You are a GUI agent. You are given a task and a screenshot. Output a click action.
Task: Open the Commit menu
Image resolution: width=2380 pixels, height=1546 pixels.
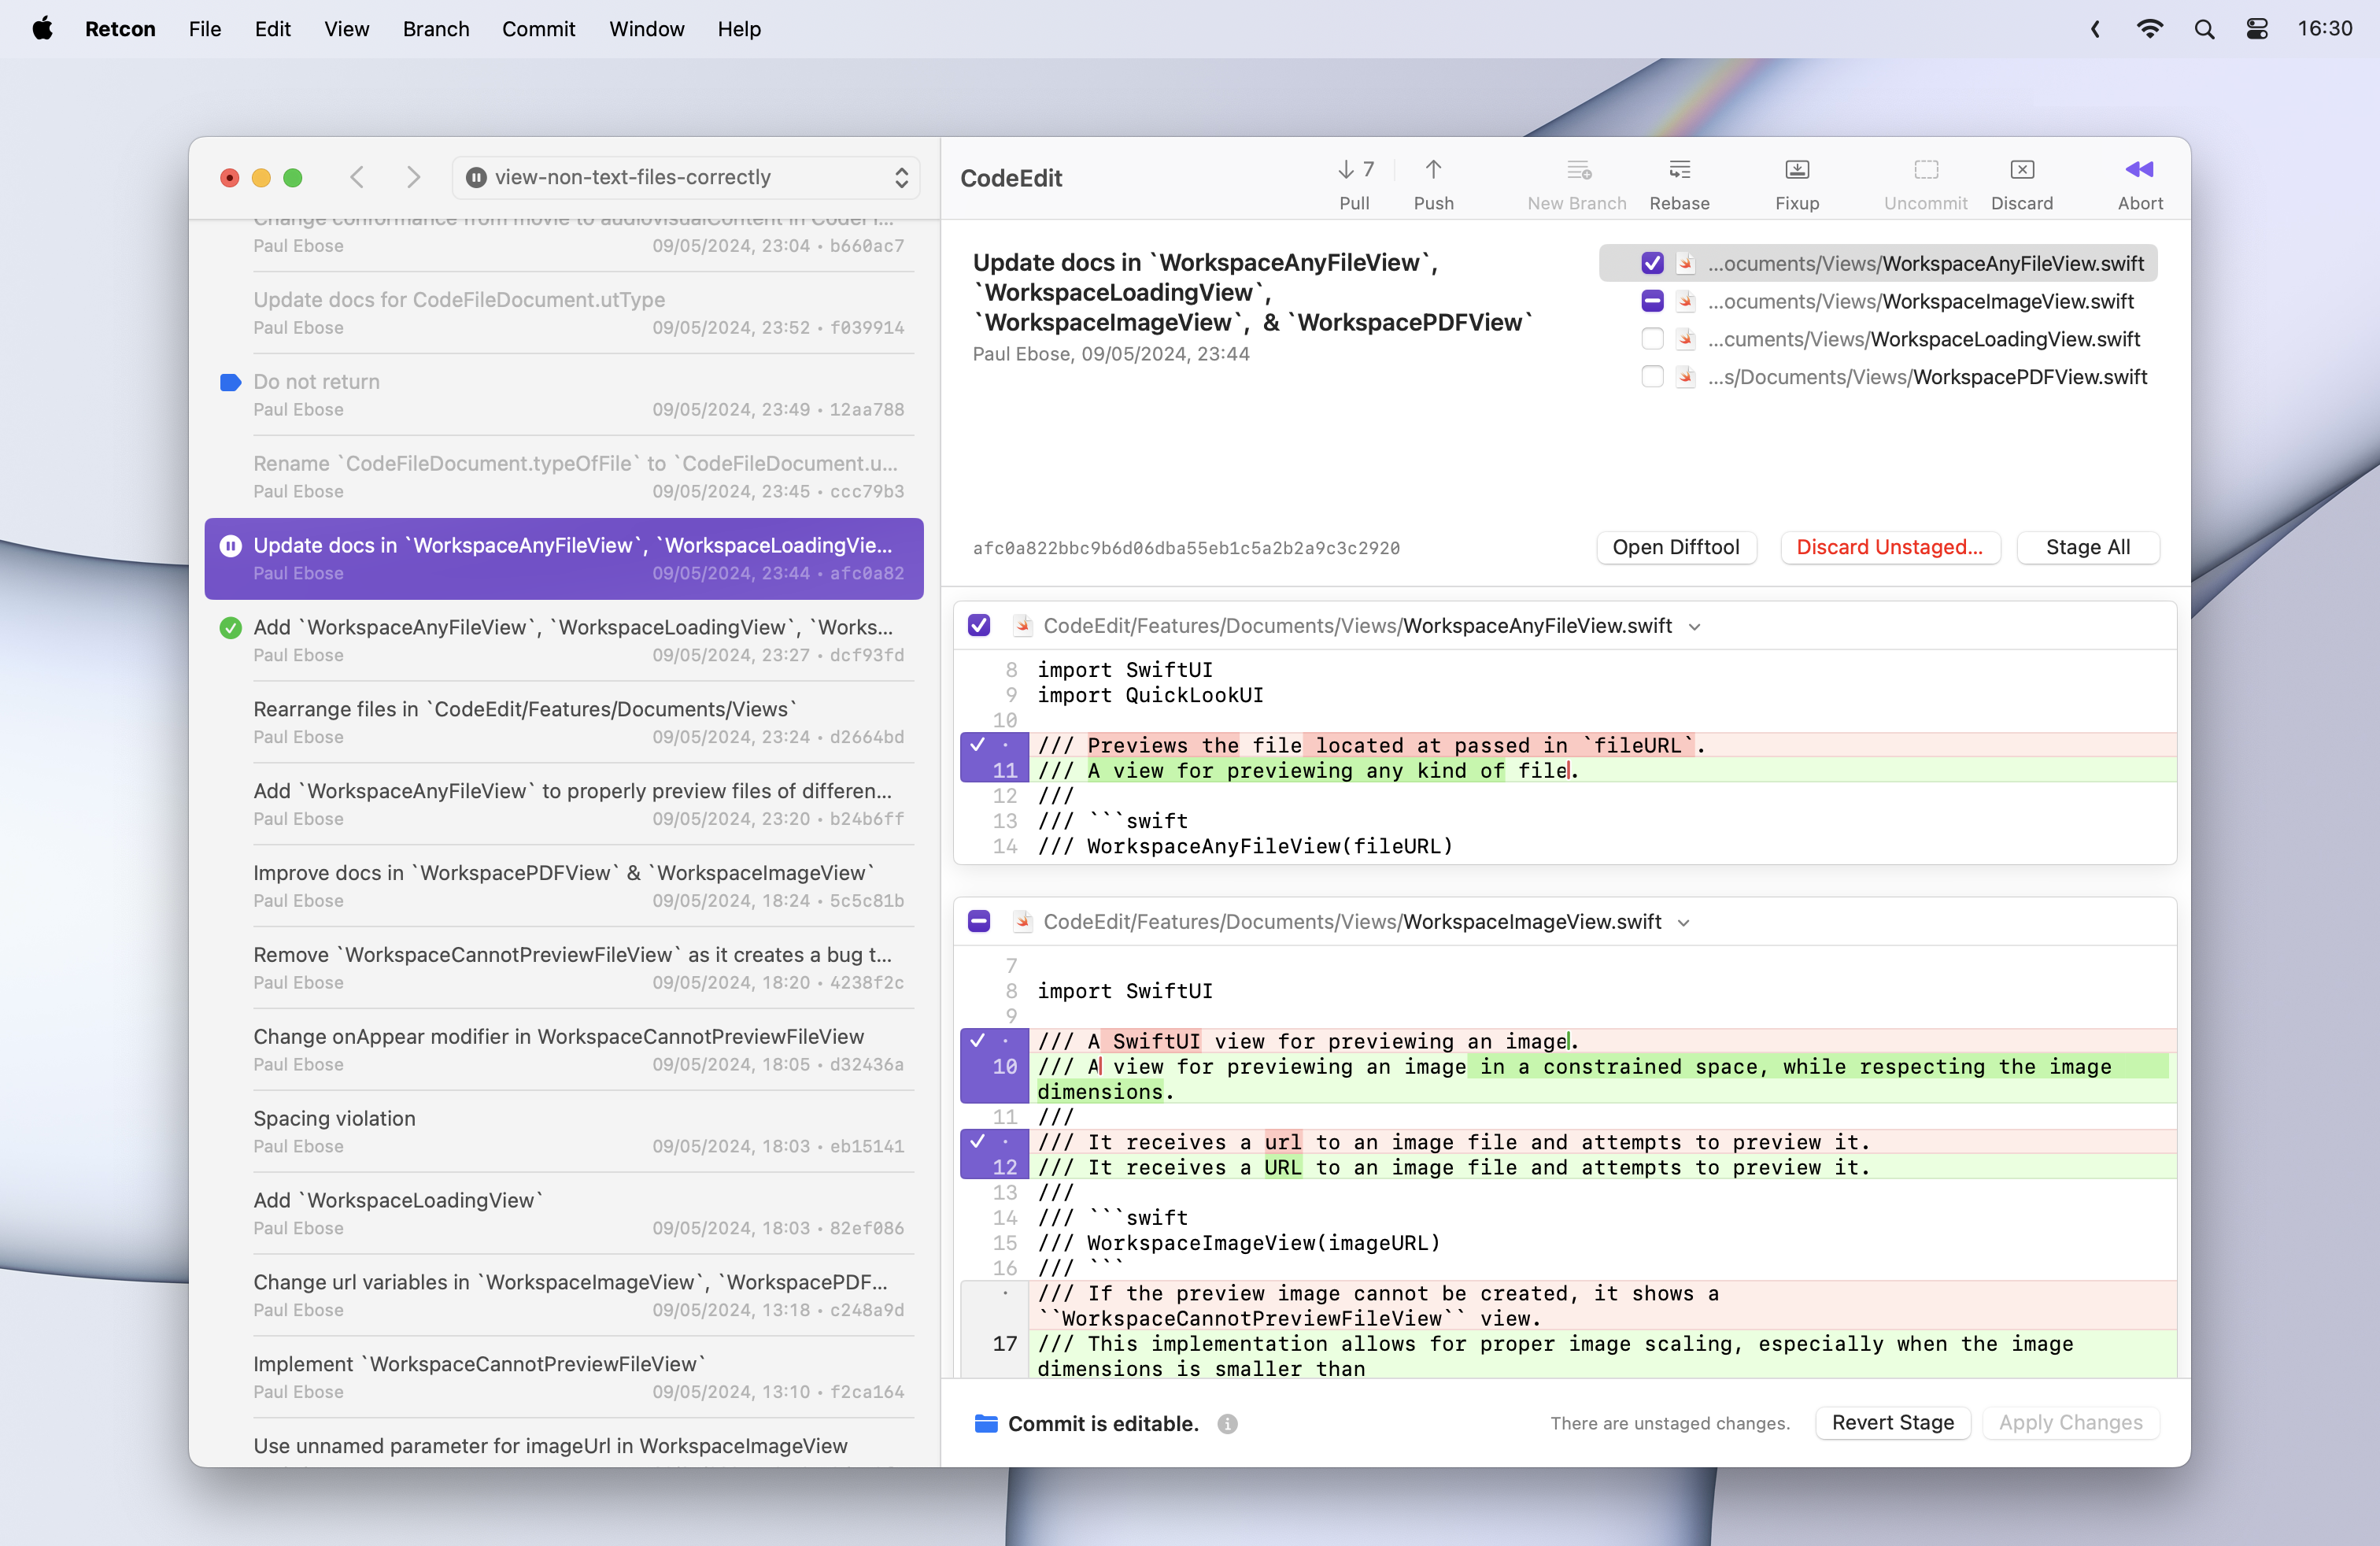coord(538,29)
